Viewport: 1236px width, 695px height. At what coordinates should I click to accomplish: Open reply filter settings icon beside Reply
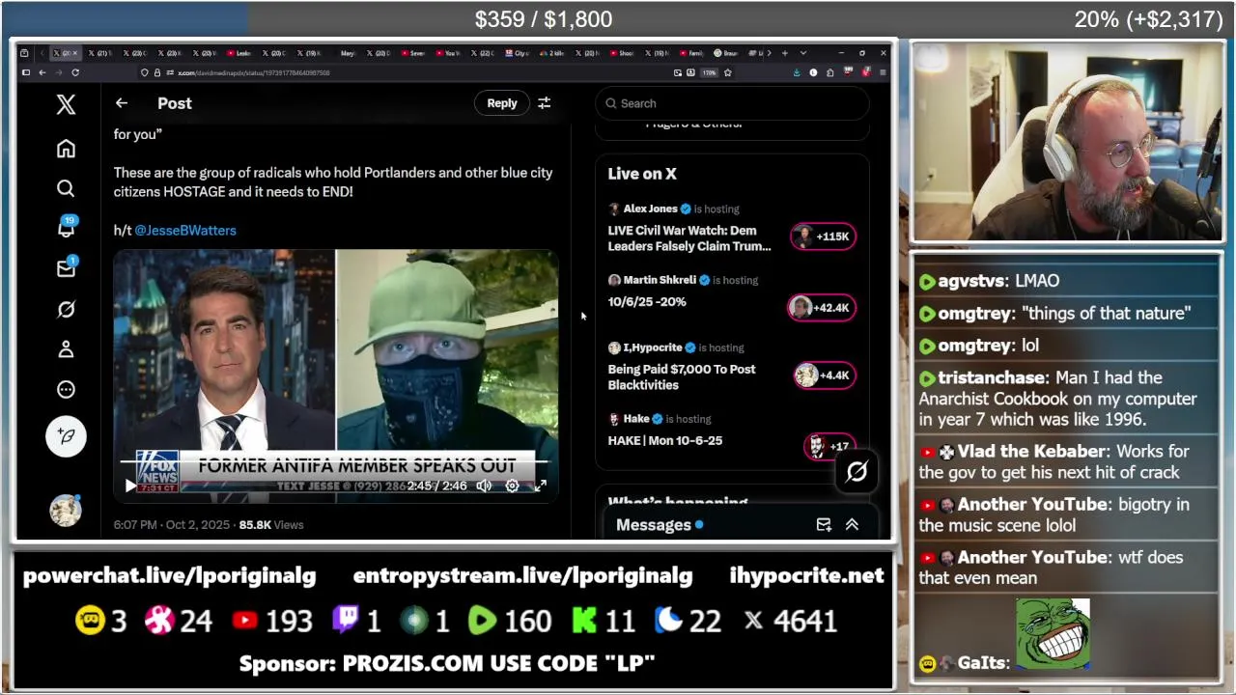click(545, 103)
